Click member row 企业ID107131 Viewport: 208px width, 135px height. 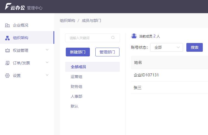click(169, 75)
